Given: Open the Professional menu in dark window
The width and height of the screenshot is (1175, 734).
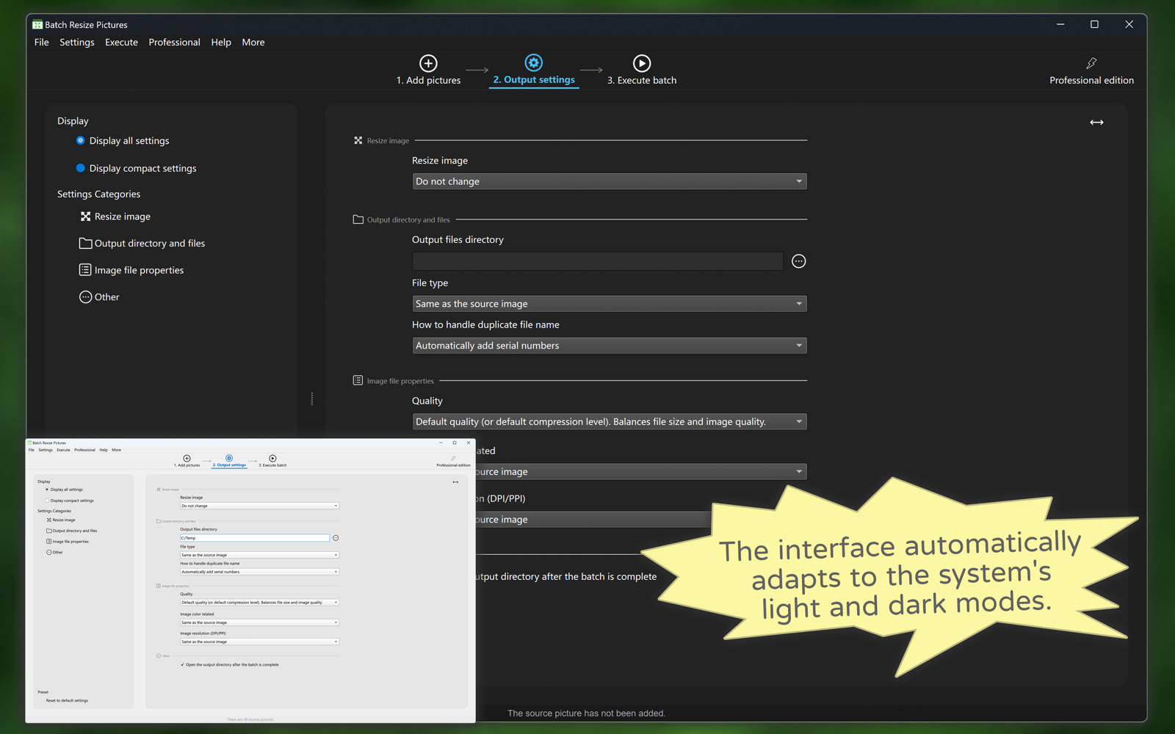Looking at the screenshot, I should (x=174, y=43).
